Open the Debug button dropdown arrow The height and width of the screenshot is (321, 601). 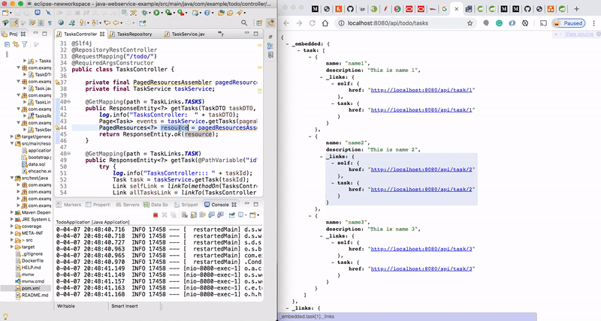[149, 13]
